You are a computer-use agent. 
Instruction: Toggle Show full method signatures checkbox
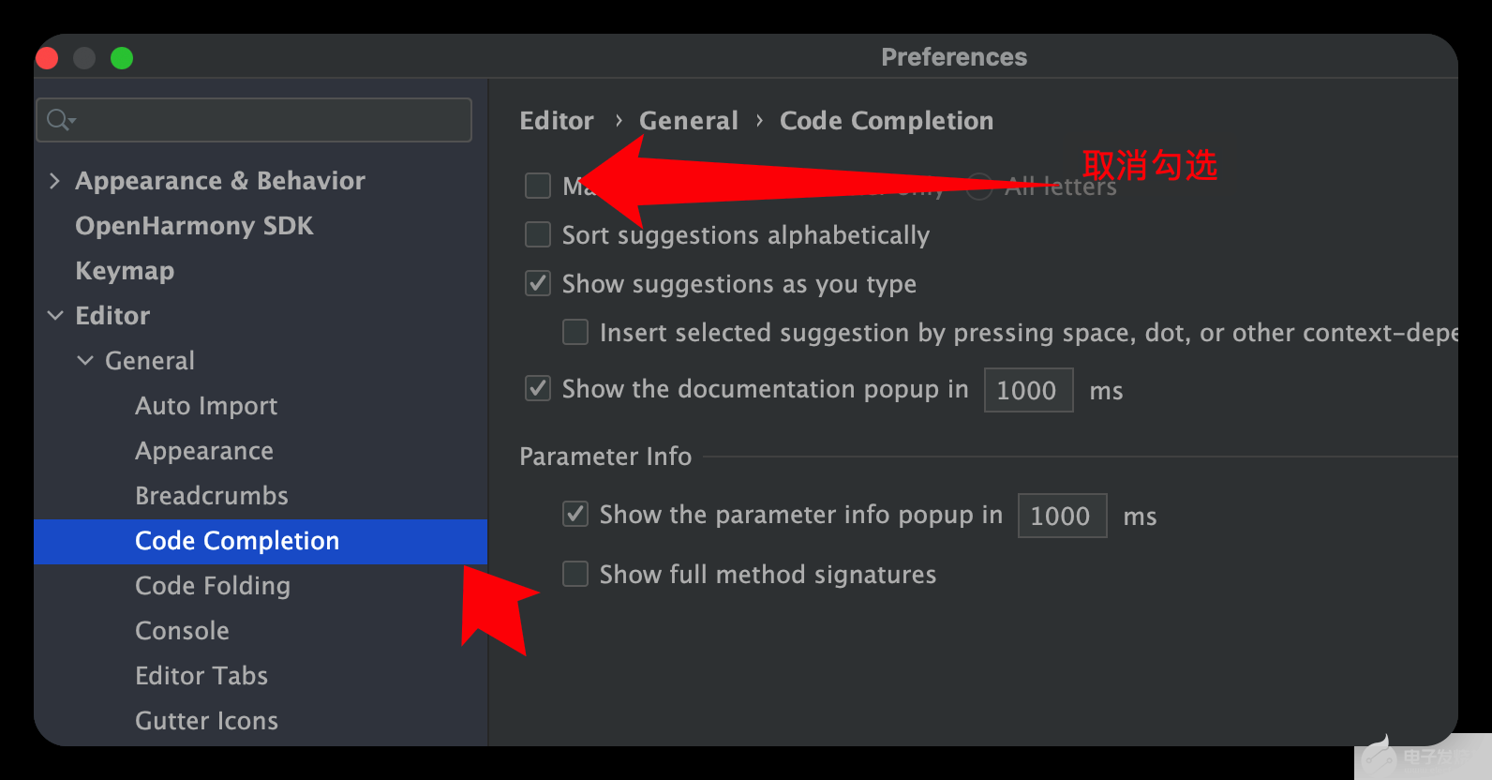click(x=575, y=574)
